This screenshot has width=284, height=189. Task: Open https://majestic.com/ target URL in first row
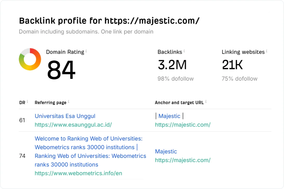pyautogui.click(x=183, y=125)
